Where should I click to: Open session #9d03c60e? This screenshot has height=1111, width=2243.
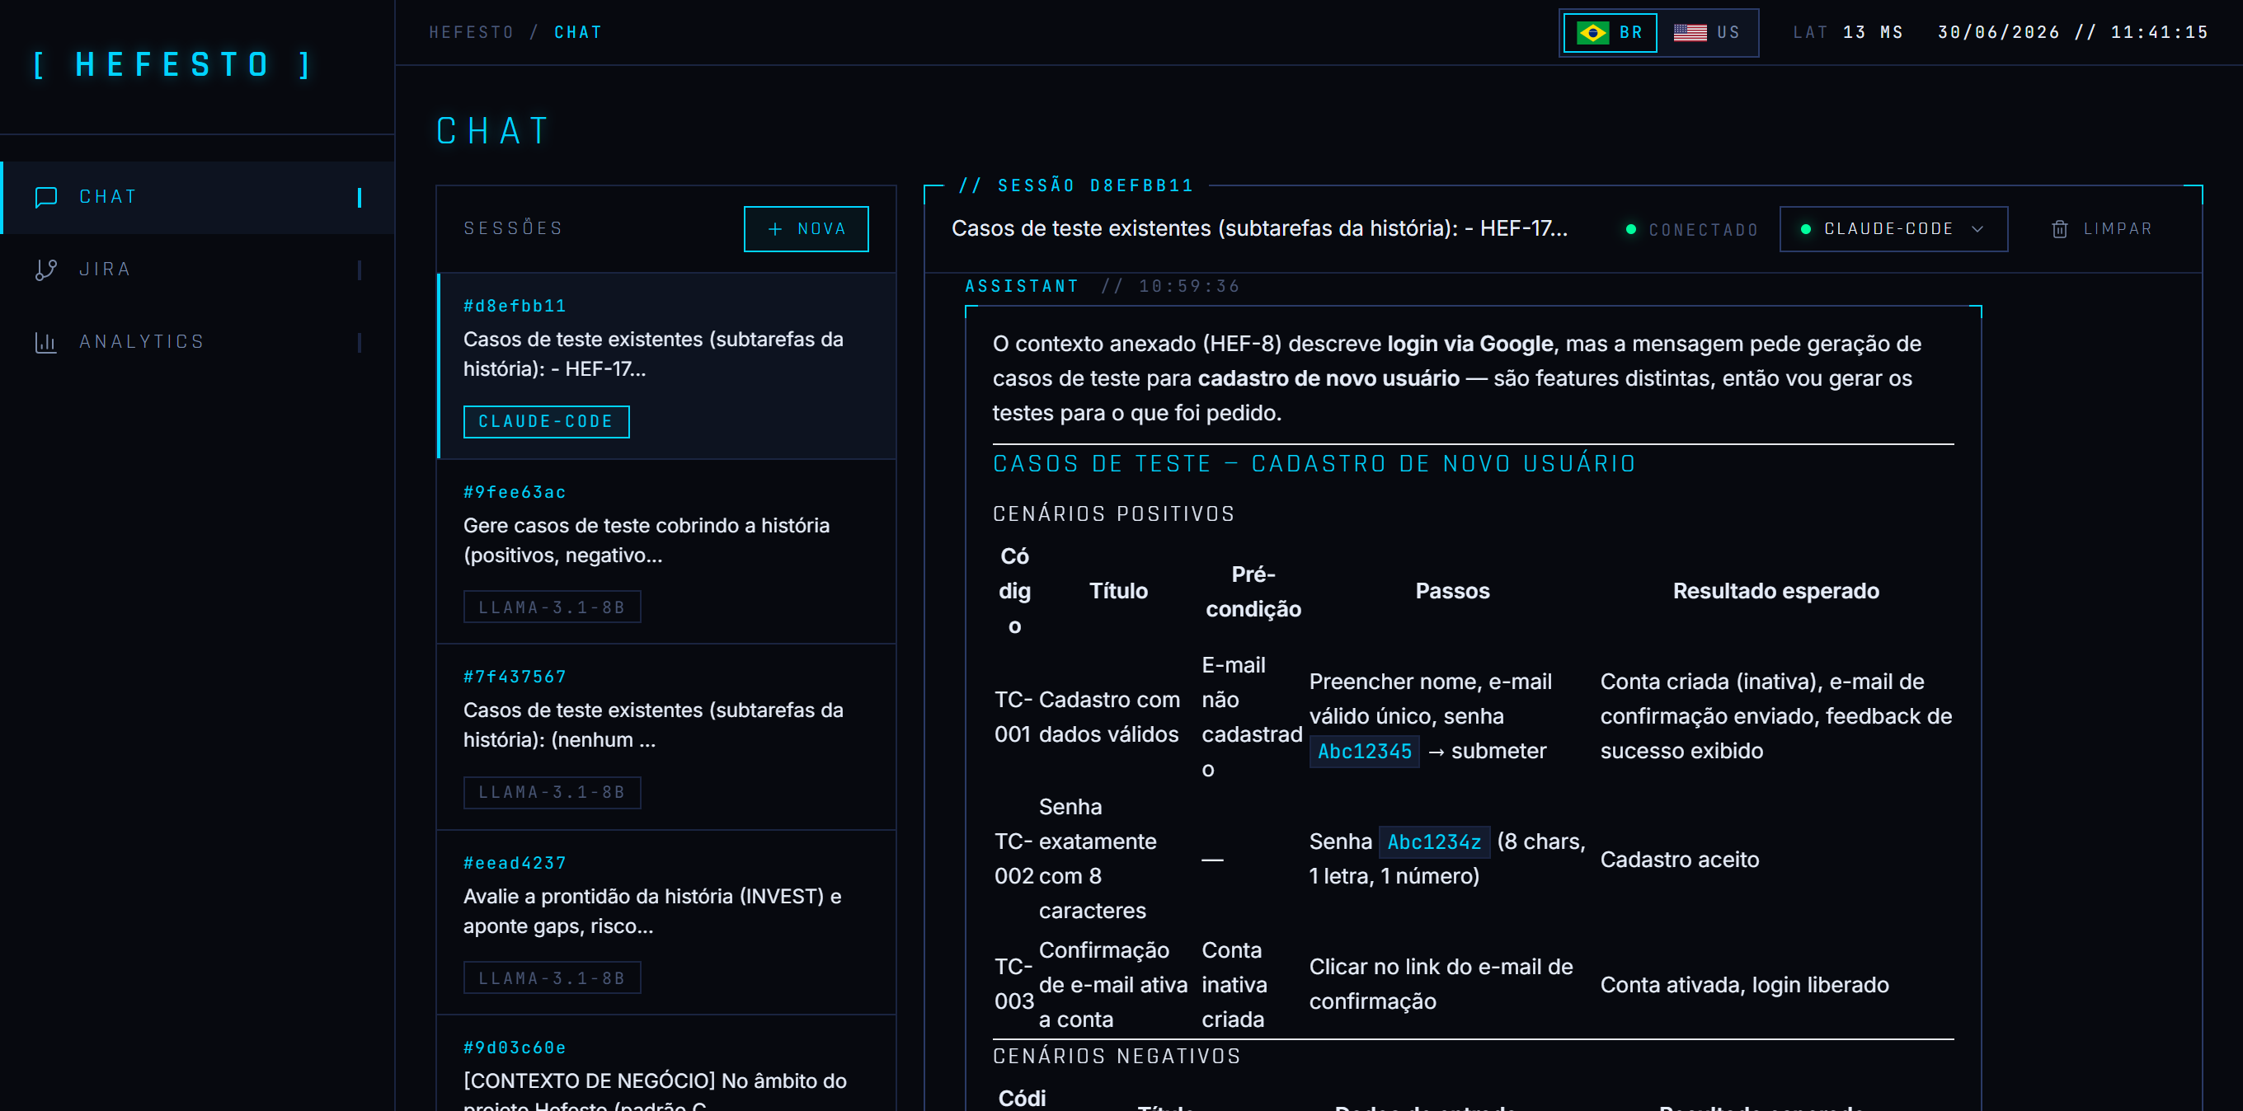[x=666, y=1064]
